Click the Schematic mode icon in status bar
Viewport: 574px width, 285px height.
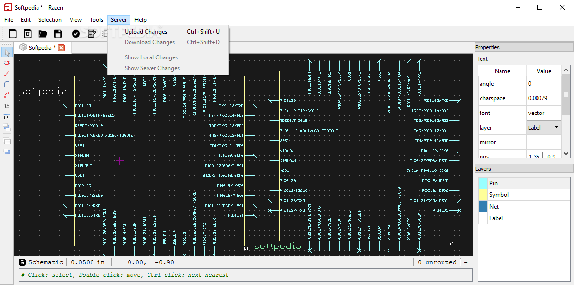(x=22, y=262)
